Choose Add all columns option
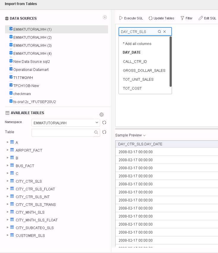The width and height of the screenshot is (218, 253). point(137,44)
